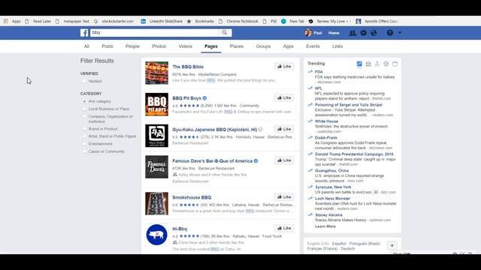This screenshot has height=270, width=481.
Task: Like The BBQ Bible page
Action: (284, 67)
